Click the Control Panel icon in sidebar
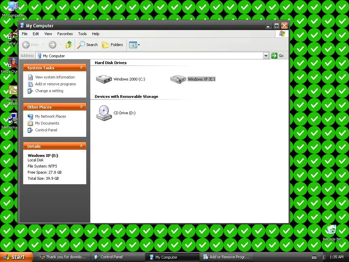Image resolution: width=349 pixels, height=262 pixels. click(x=30, y=130)
